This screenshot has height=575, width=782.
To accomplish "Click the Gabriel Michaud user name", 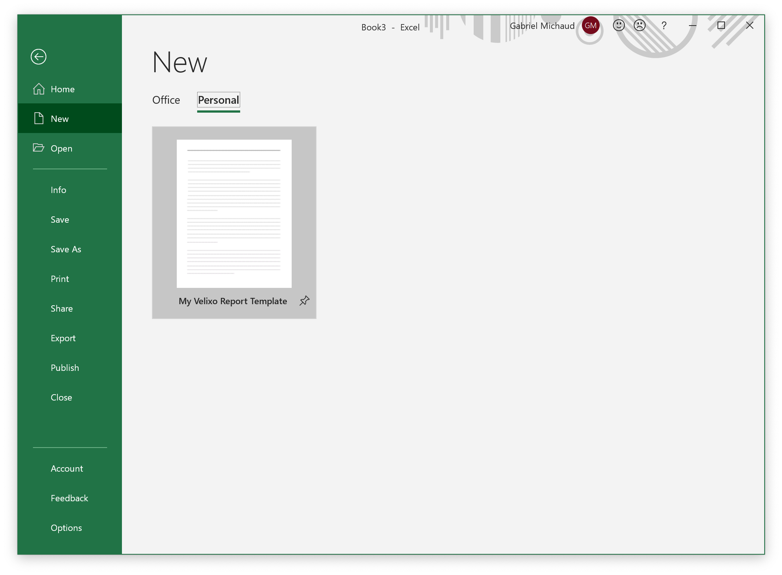I will [542, 26].
